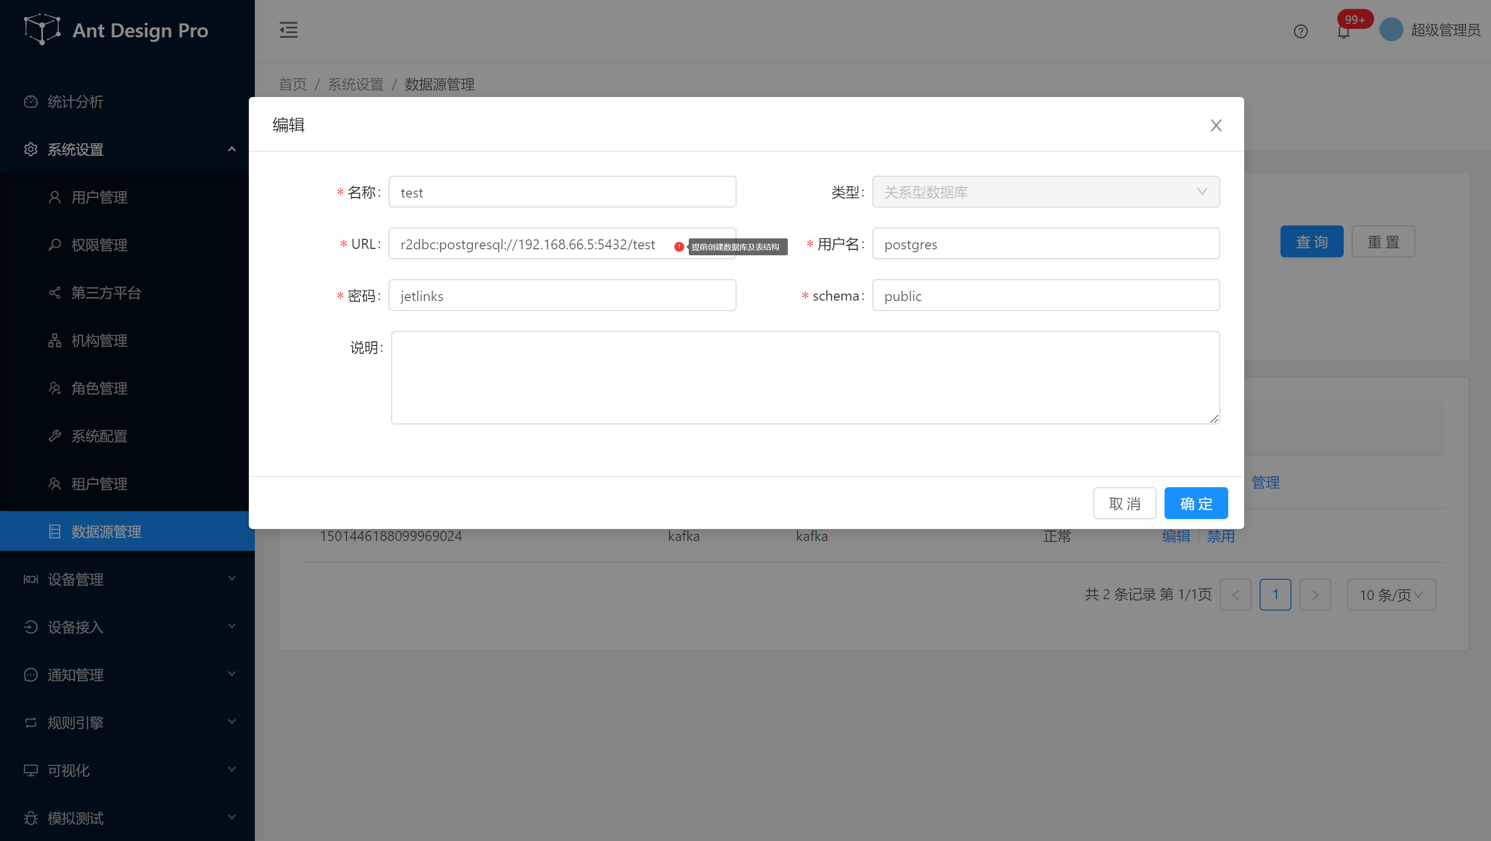Focus the 用户名 input field

click(1046, 244)
